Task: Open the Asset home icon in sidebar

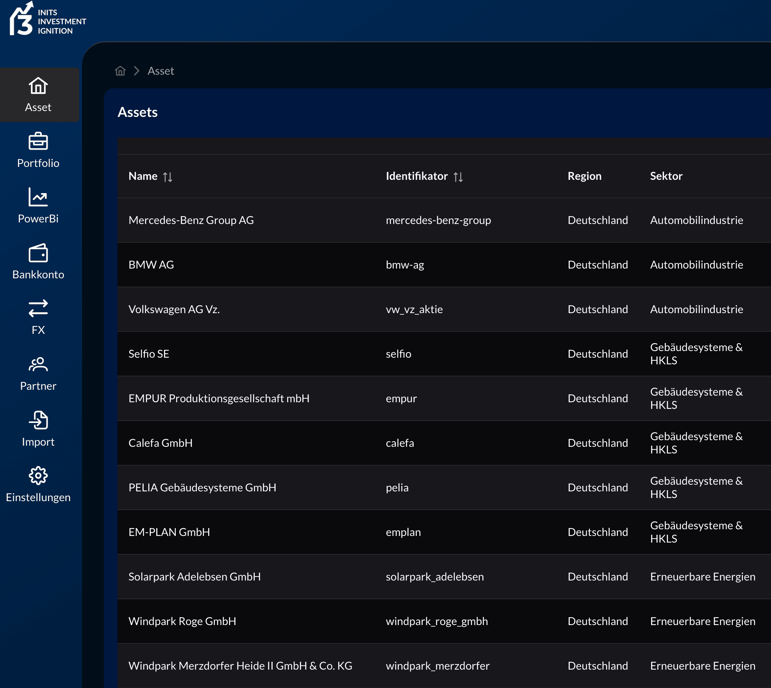Action: click(x=38, y=86)
